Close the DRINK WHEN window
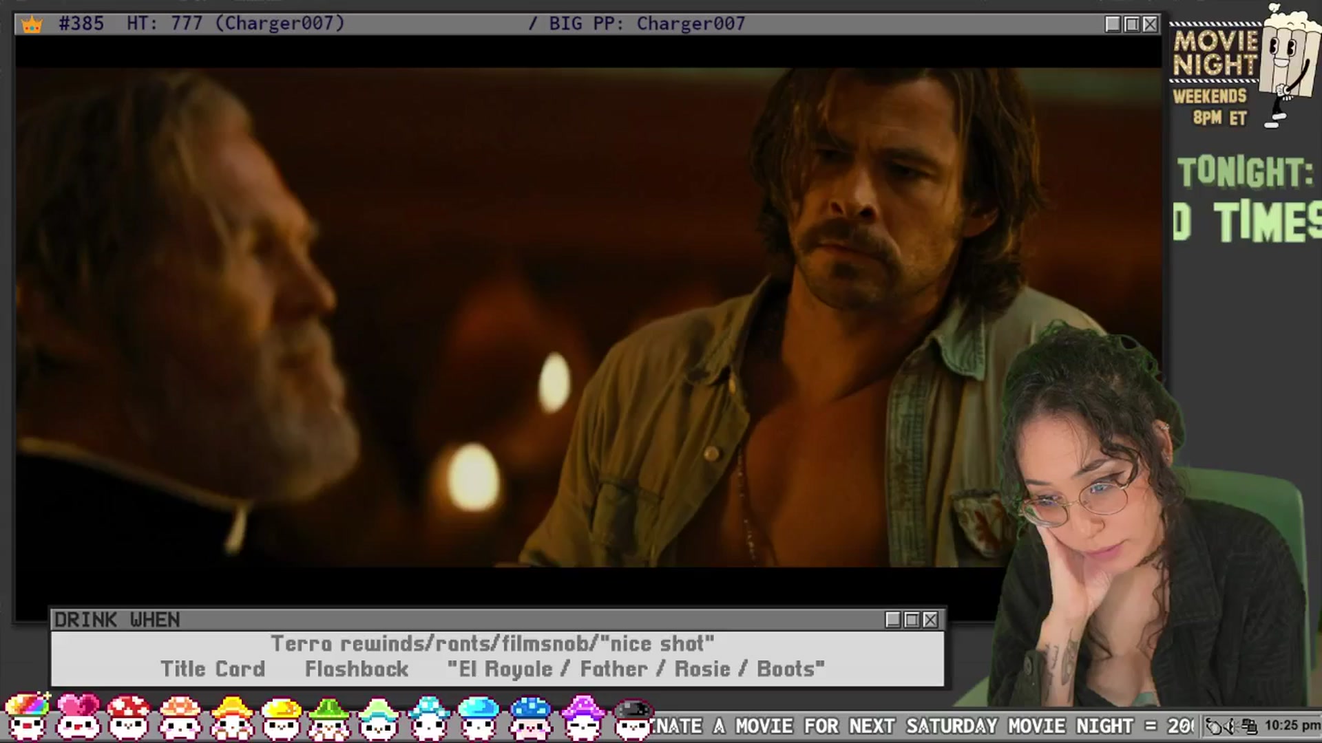1322x743 pixels. pos(930,620)
